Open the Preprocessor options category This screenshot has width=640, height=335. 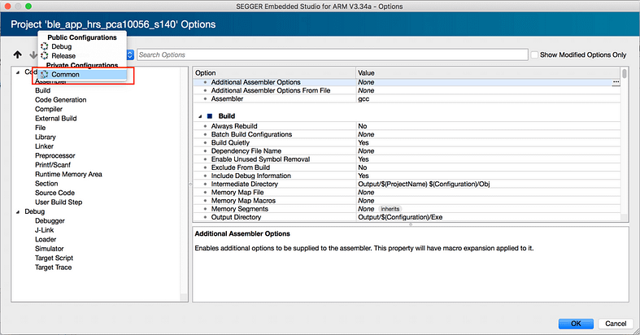[54, 155]
